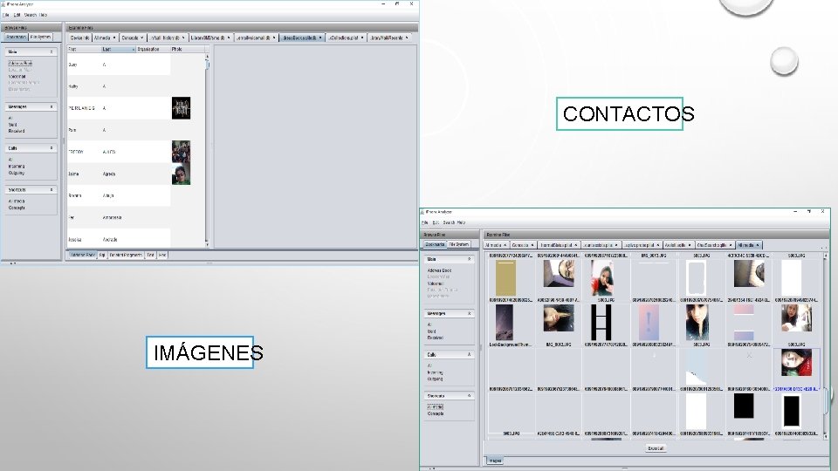Select Bookmarks tab in contacts window

[16, 38]
